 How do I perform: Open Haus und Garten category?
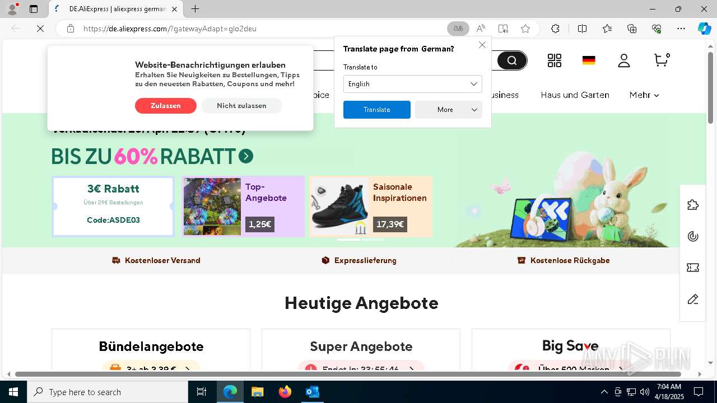point(575,95)
